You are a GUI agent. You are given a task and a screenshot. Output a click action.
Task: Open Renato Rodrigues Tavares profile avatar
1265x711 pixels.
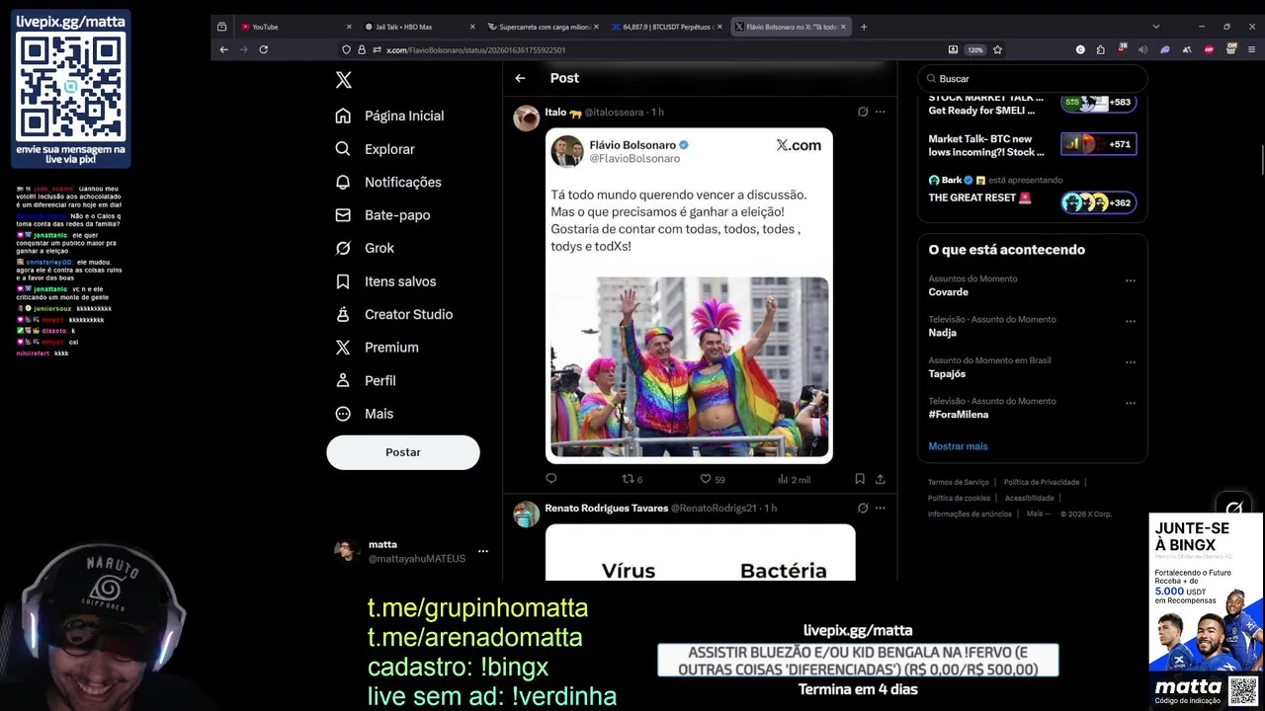(527, 514)
